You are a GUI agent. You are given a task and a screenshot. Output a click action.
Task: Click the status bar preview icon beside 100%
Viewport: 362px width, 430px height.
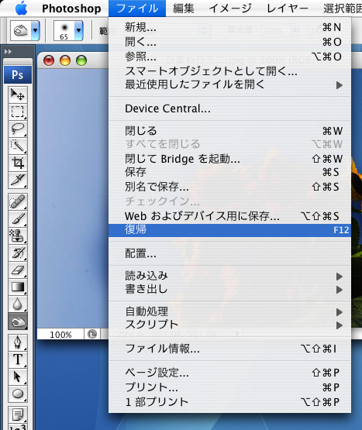(x=92, y=334)
